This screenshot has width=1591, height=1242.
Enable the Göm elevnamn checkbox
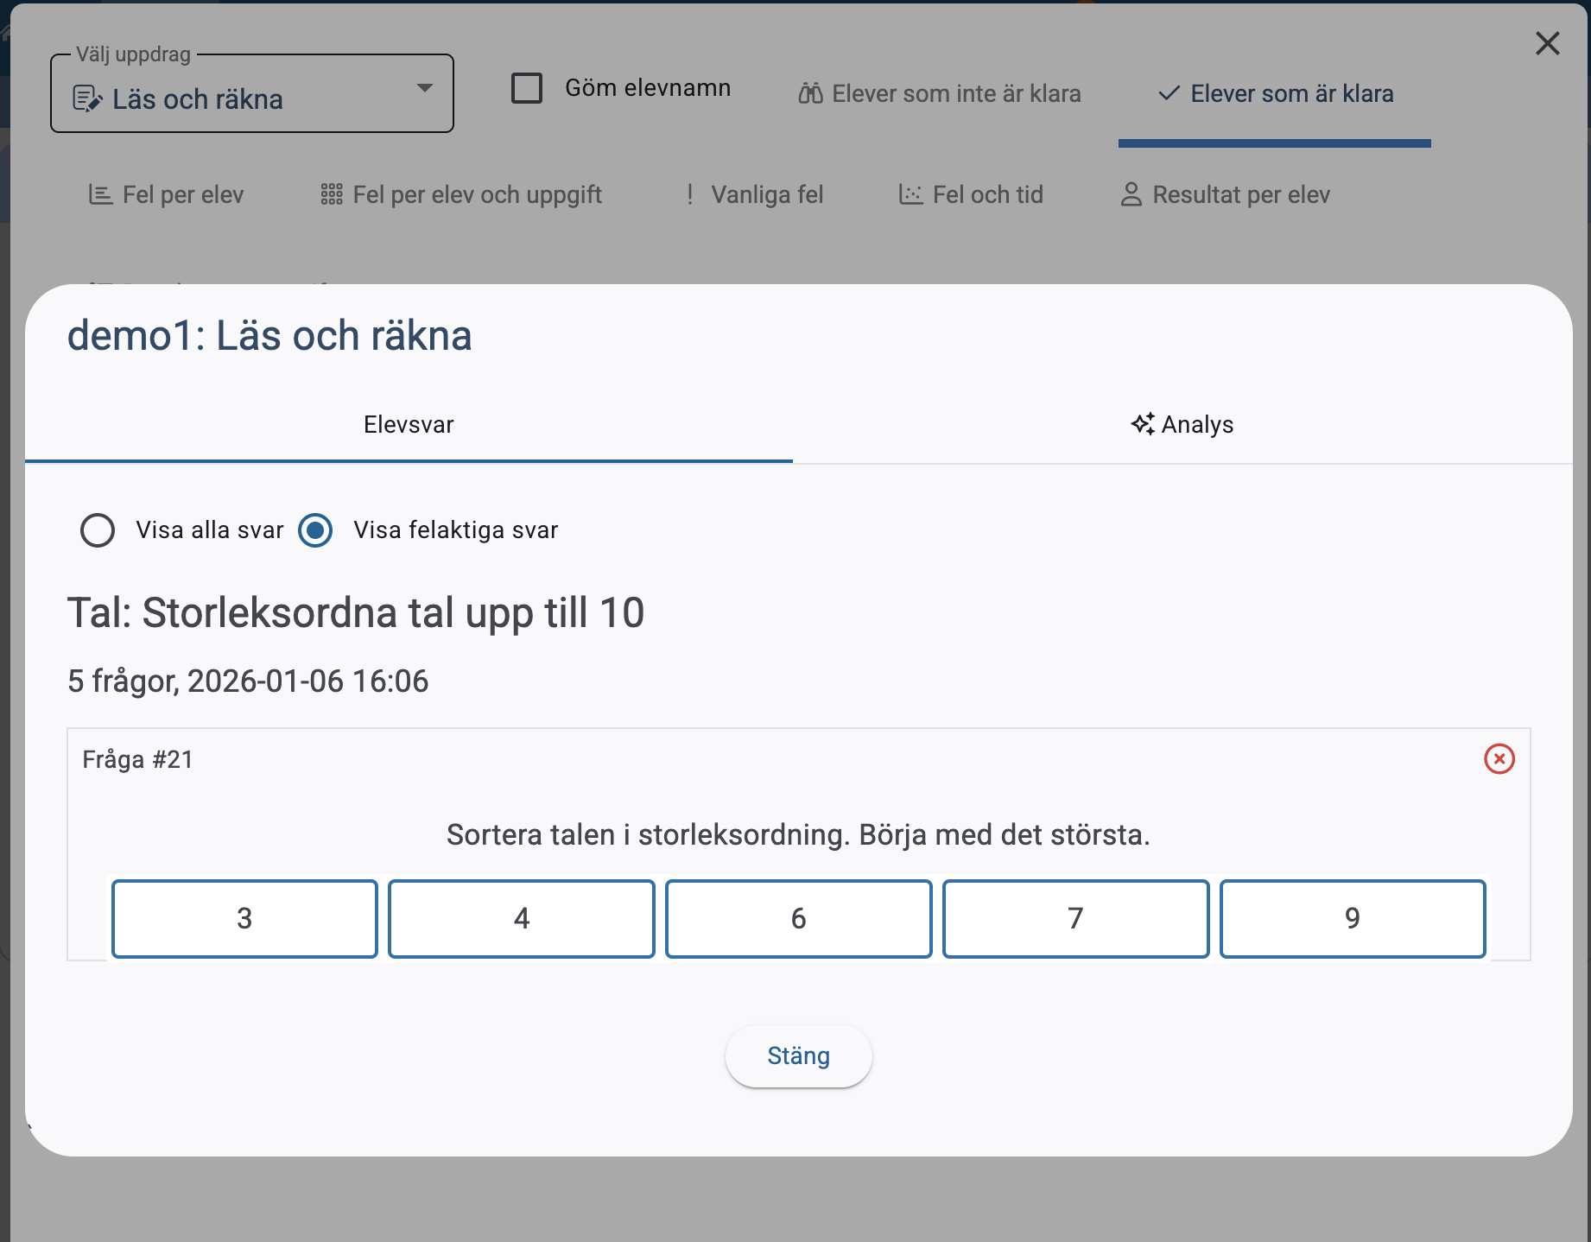click(527, 88)
